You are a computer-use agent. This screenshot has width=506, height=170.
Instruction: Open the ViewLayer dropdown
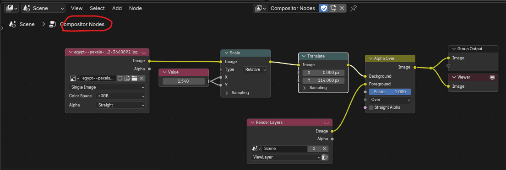(286, 158)
